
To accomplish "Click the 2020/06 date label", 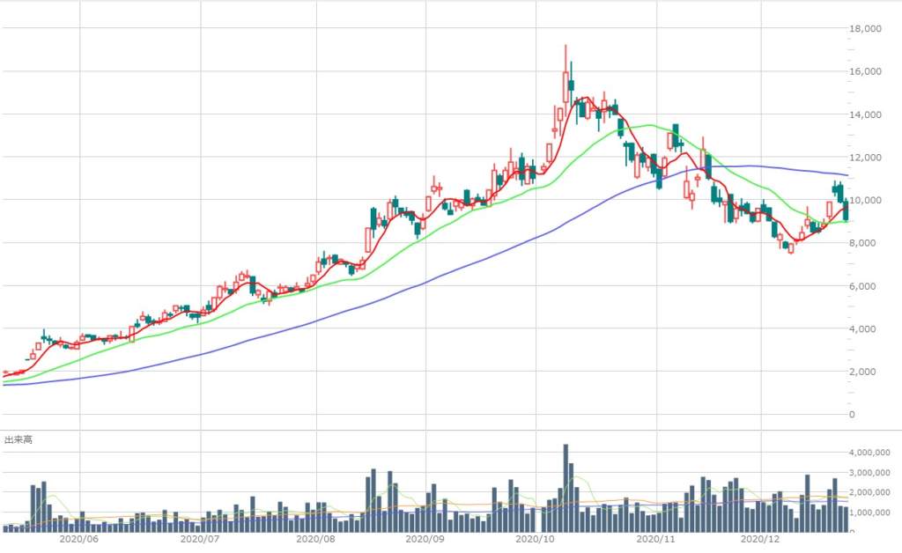I will tap(78, 539).
